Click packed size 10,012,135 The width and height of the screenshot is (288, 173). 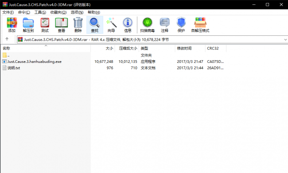click(x=128, y=62)
